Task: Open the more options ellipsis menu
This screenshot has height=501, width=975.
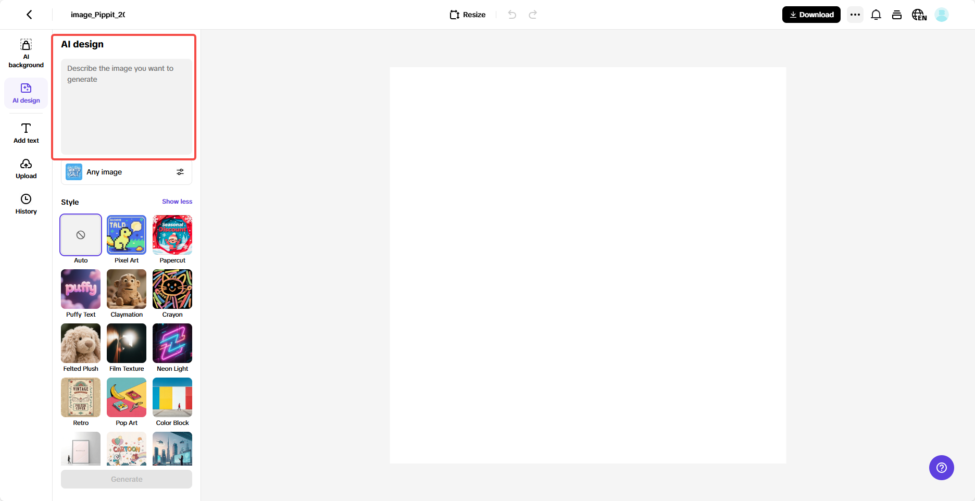Action: click(x=855, y=15)
